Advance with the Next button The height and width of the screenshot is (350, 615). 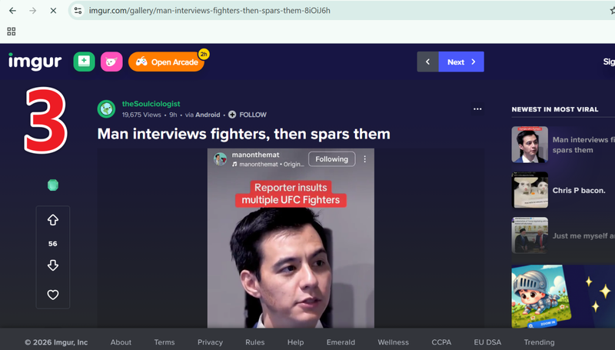461,62
